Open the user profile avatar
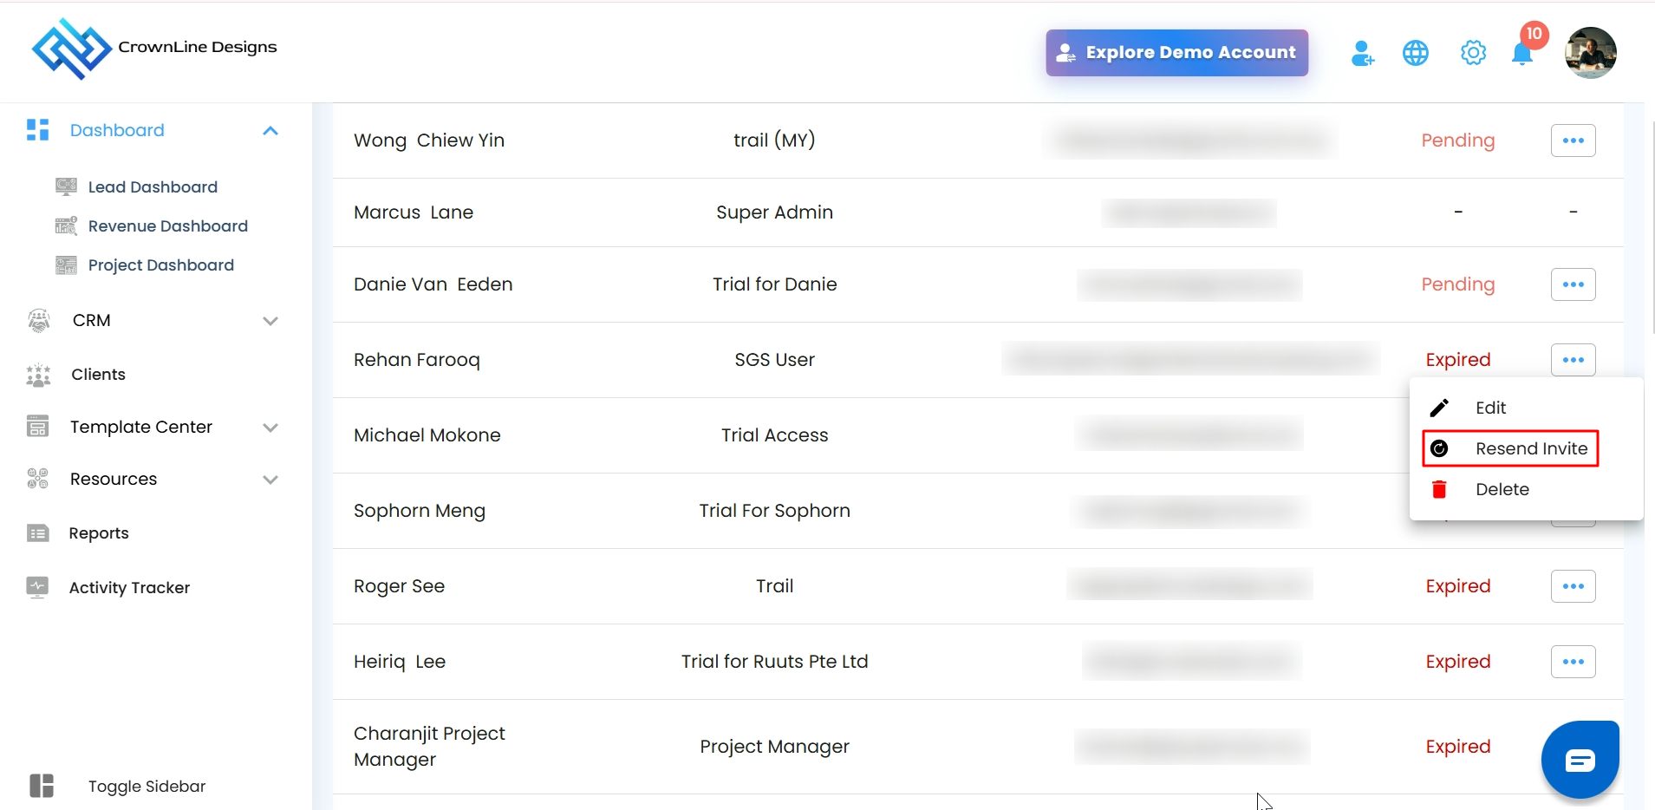The image size is (1655, 810). [1590, 53]
